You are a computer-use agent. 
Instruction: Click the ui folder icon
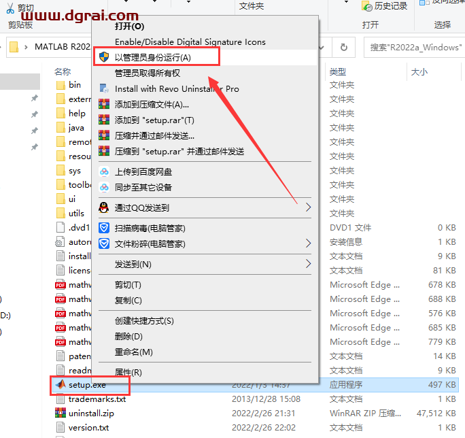61,199
